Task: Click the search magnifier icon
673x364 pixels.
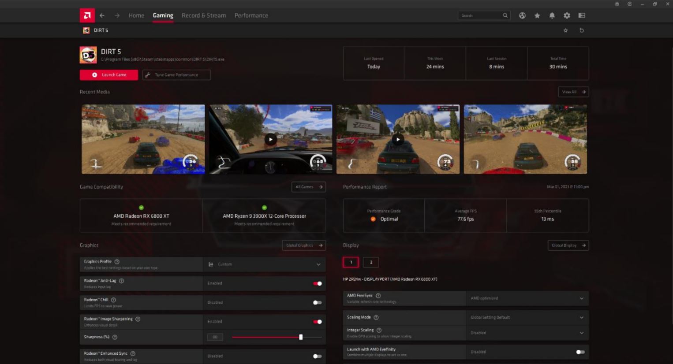Action: [x=505, y=15]
